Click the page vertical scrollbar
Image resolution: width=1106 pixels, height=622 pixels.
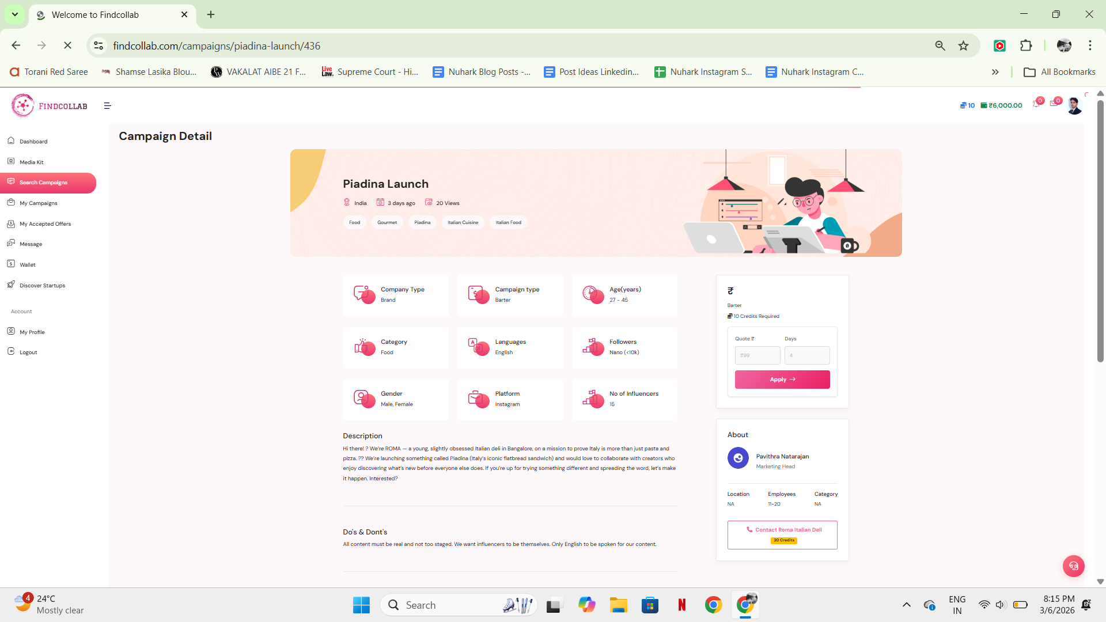click(x=1100, y=230)
